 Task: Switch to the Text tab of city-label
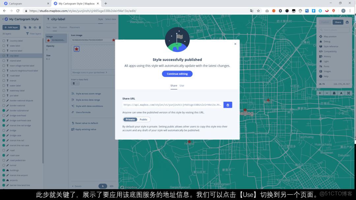point(48,27)
